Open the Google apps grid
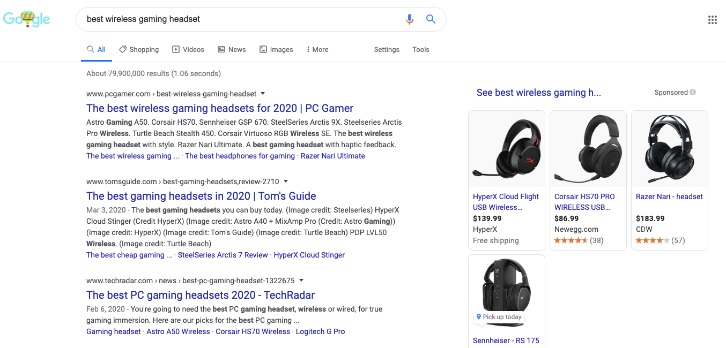The width and height of the screenshot is (726, 348). (x=713, y=20)
